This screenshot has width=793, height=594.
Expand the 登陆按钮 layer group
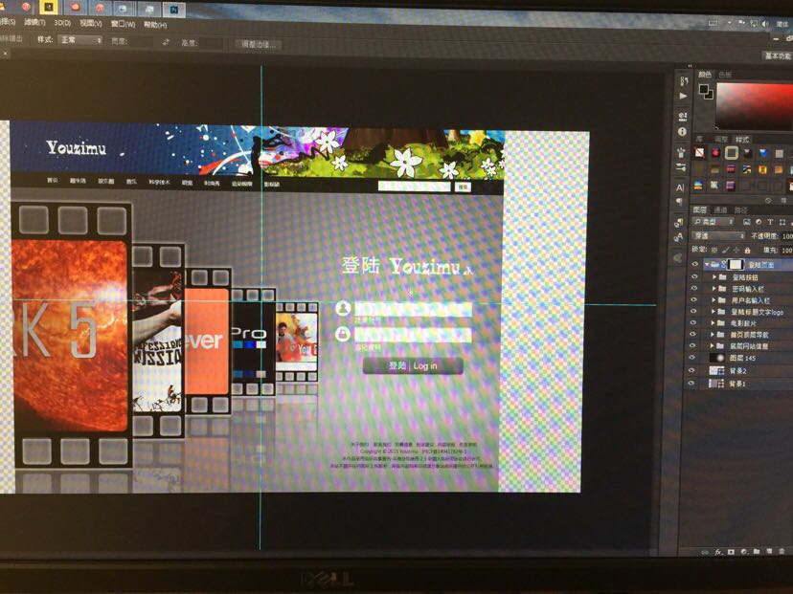(714, 276)
